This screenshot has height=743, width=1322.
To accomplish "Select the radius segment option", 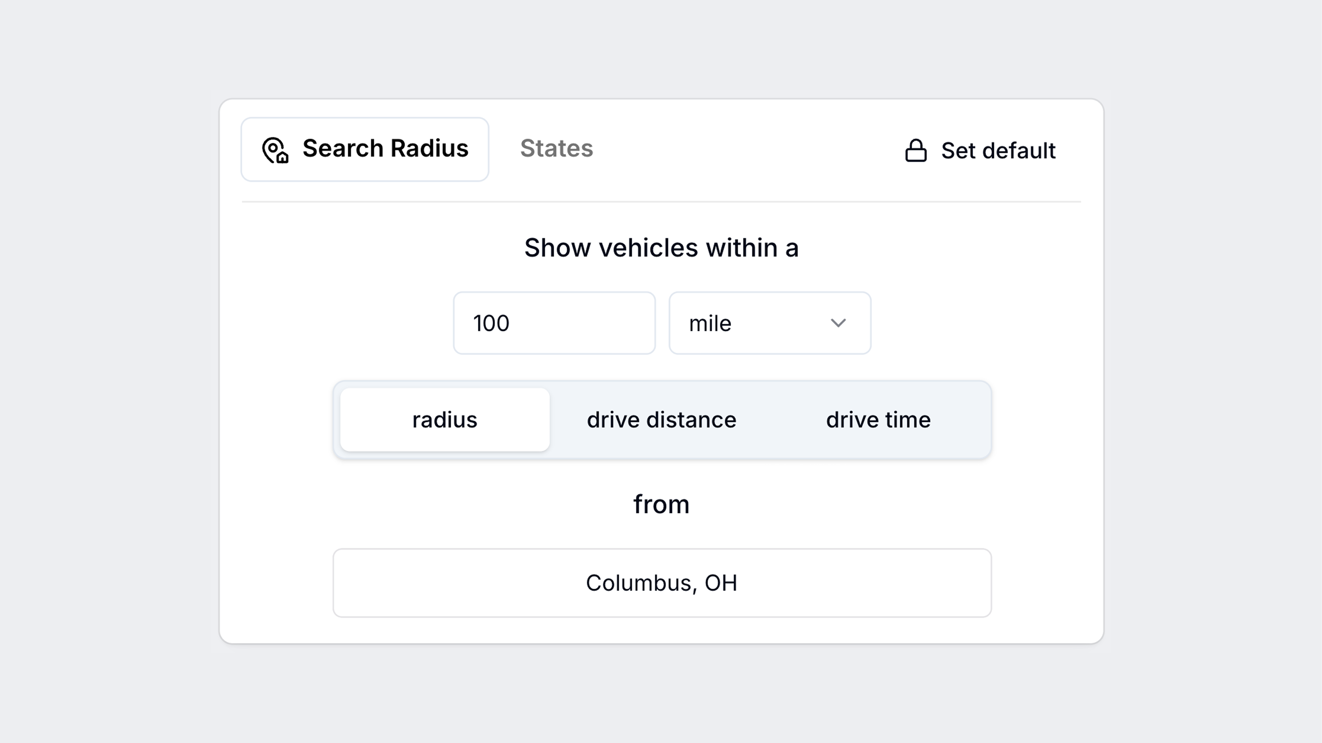I will (444, 419).
